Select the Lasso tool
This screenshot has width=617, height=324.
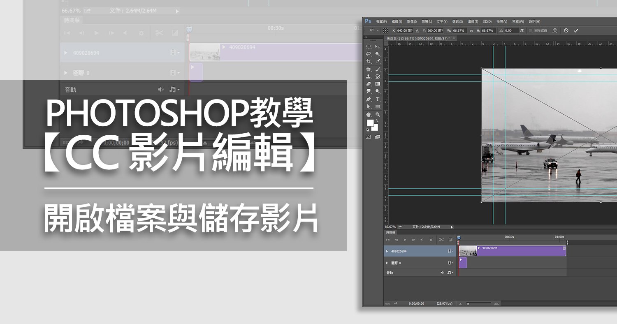[368, 54]
